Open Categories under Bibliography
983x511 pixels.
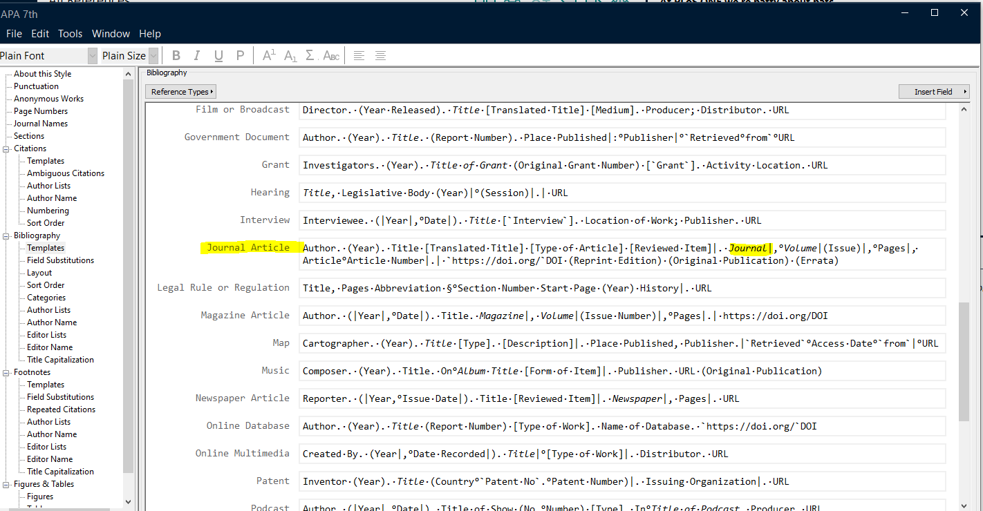coord(46,298)
